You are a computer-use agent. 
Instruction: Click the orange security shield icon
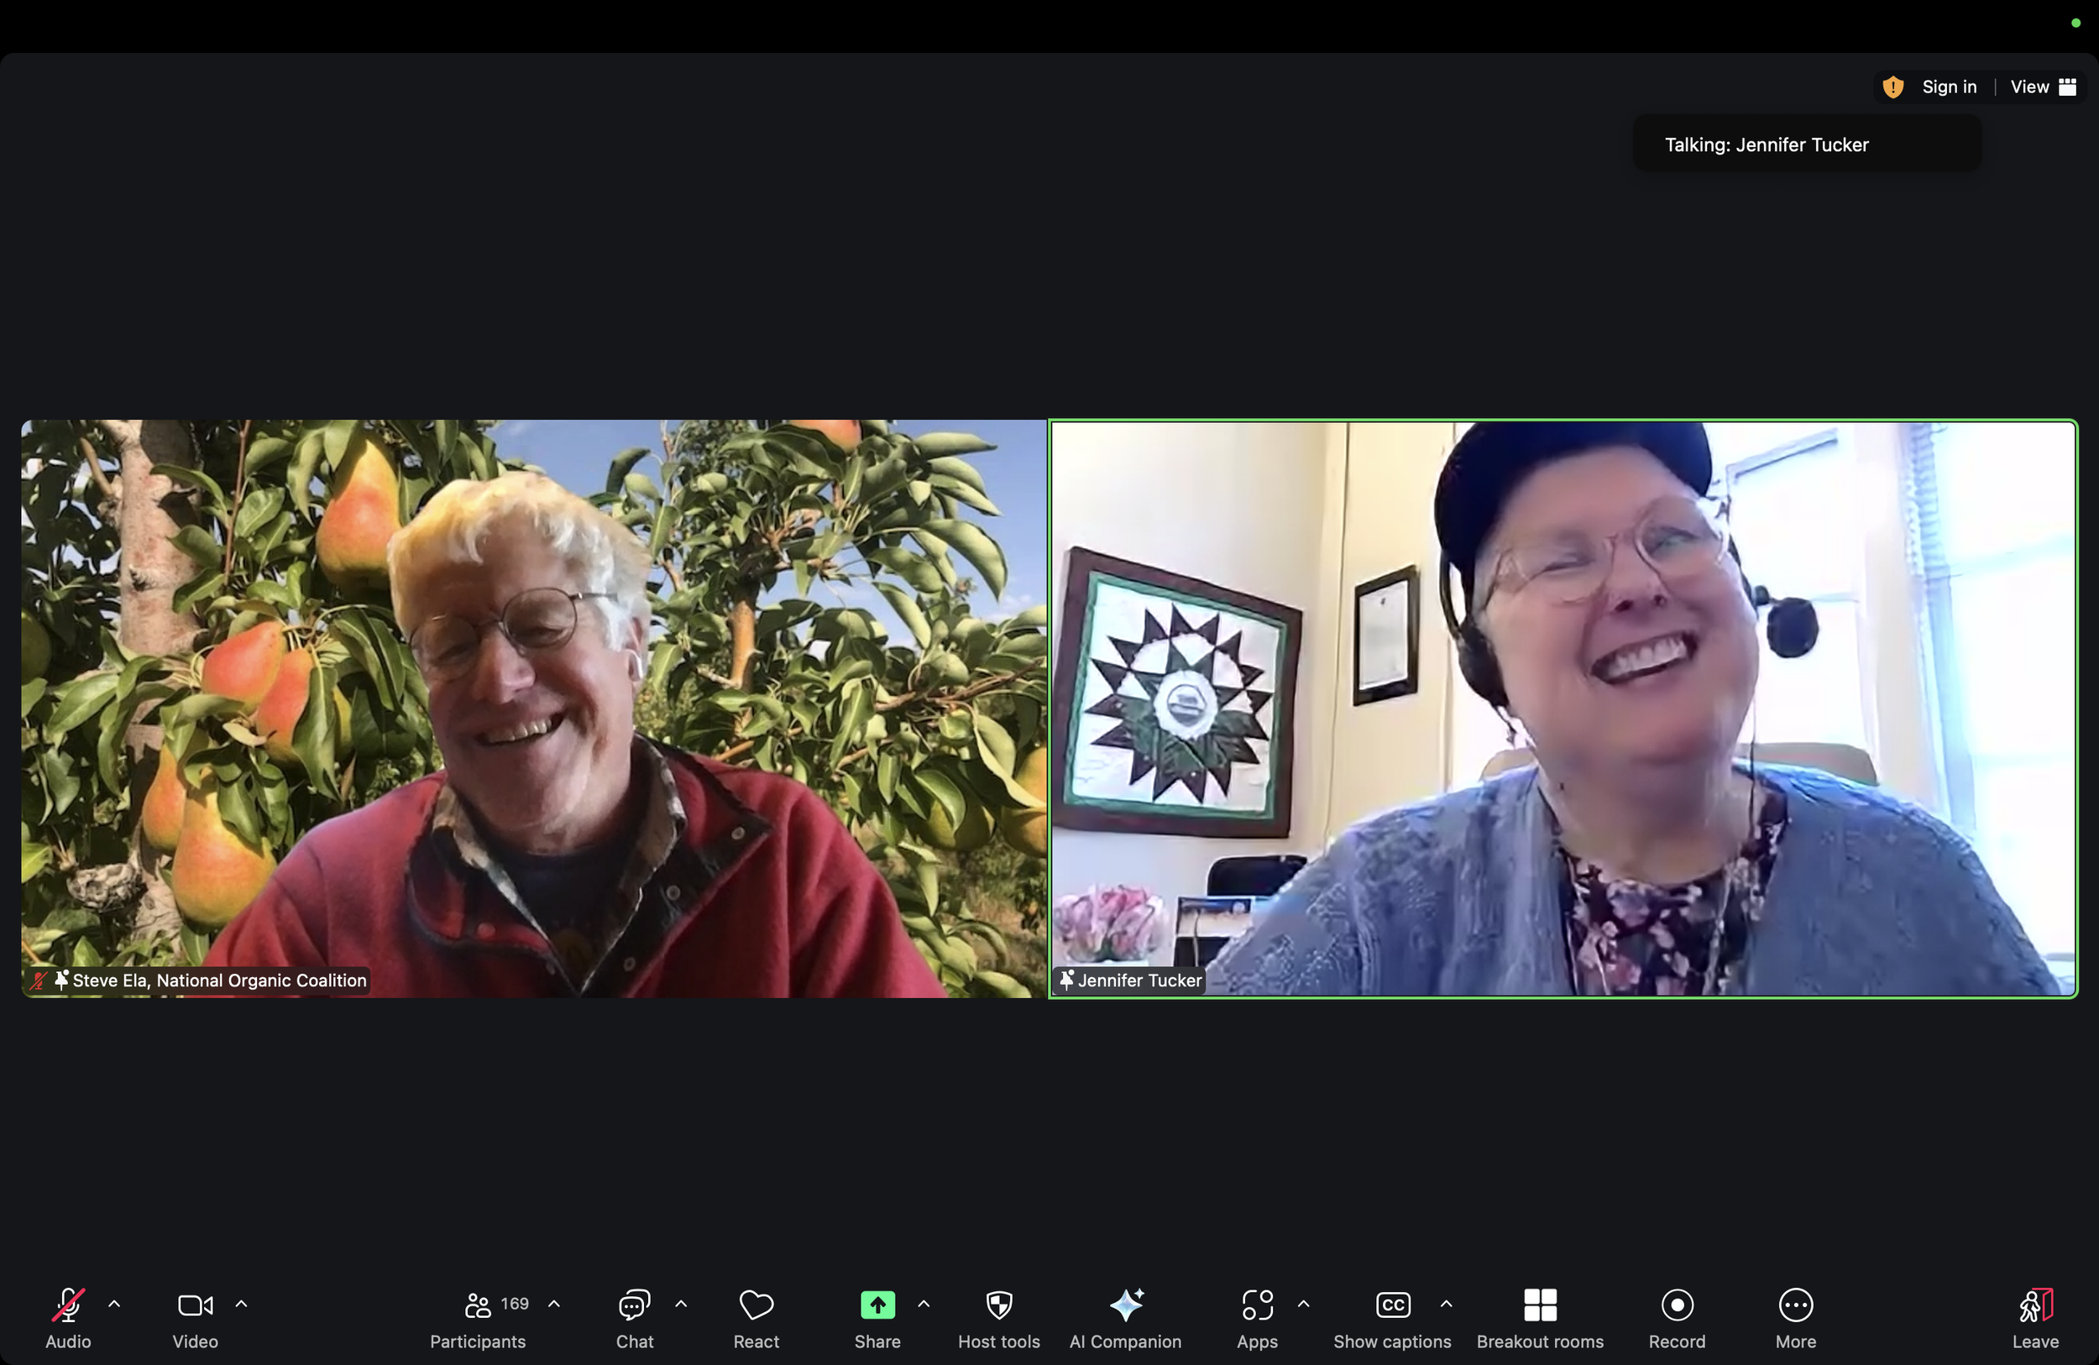coord(1892,87)
